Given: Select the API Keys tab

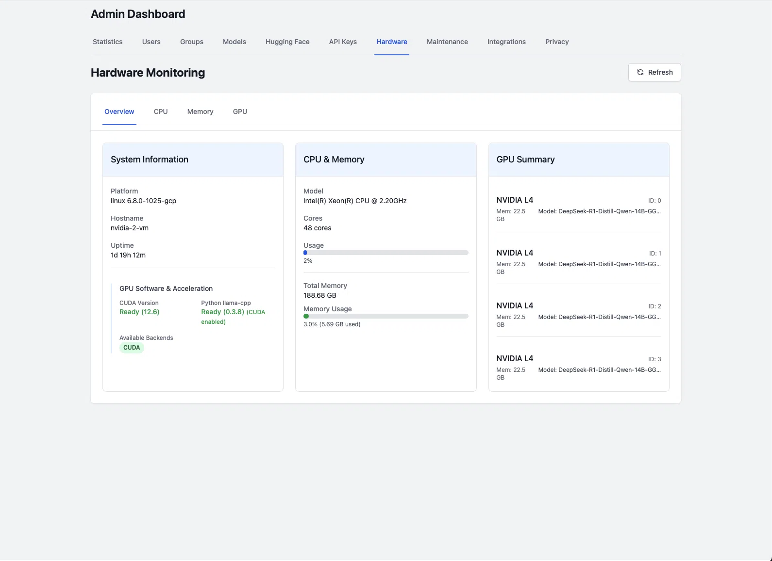Looking at the screenshot, I should (343, 42).
